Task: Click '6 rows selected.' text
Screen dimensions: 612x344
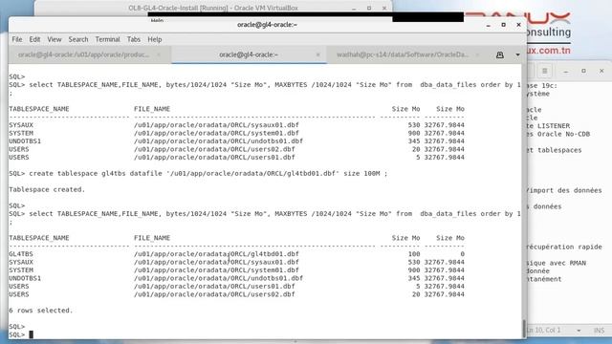Action: click(x=41, y=311)
